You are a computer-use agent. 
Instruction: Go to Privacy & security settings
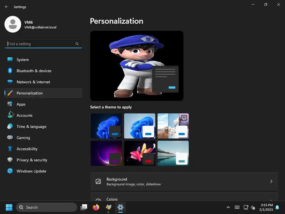point(43,160)
